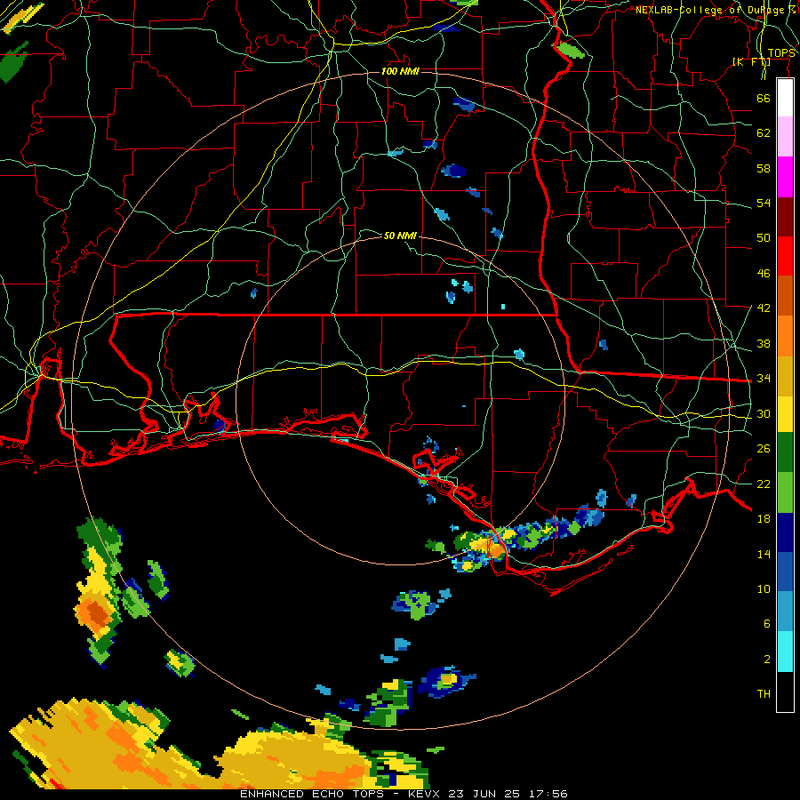Viewport: 800px width, 800px height.
Task: Select the light pink legend swatch
Action: click(x=785, y=137)
